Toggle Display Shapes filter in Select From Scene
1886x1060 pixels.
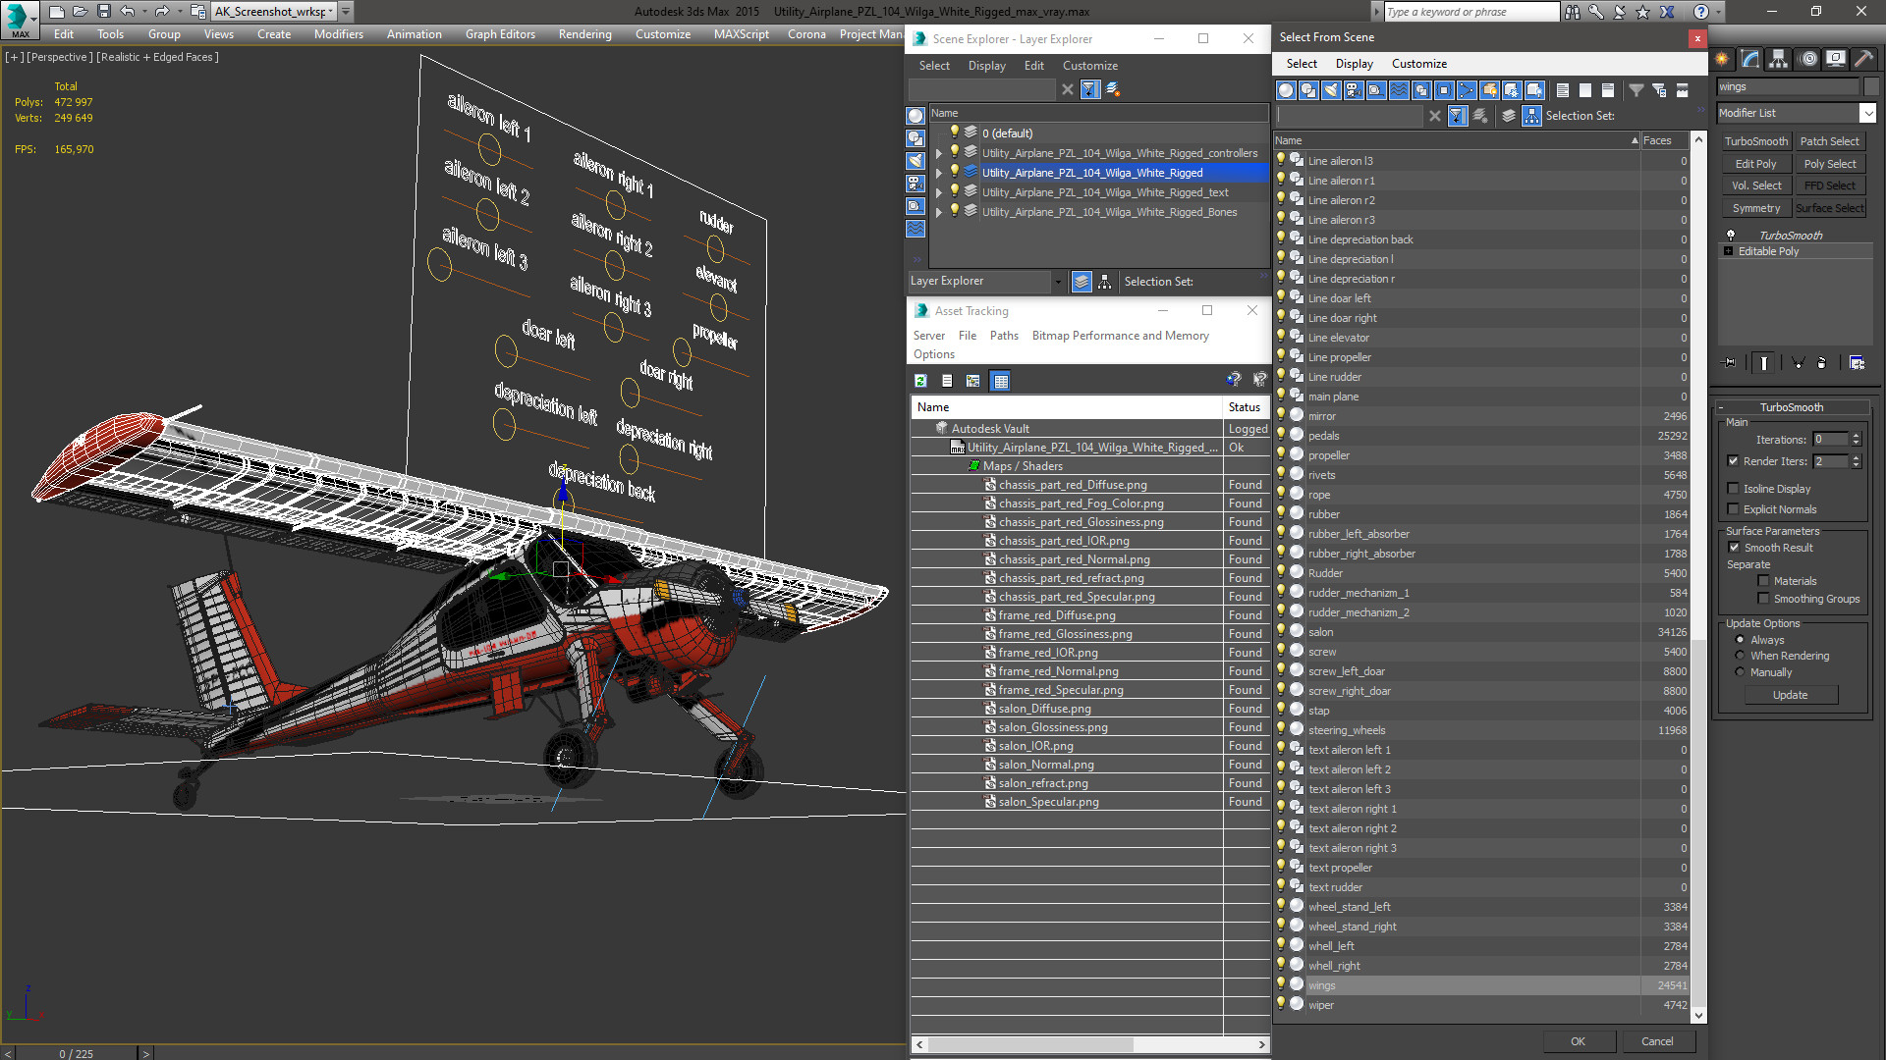(x=1308, y=90)
